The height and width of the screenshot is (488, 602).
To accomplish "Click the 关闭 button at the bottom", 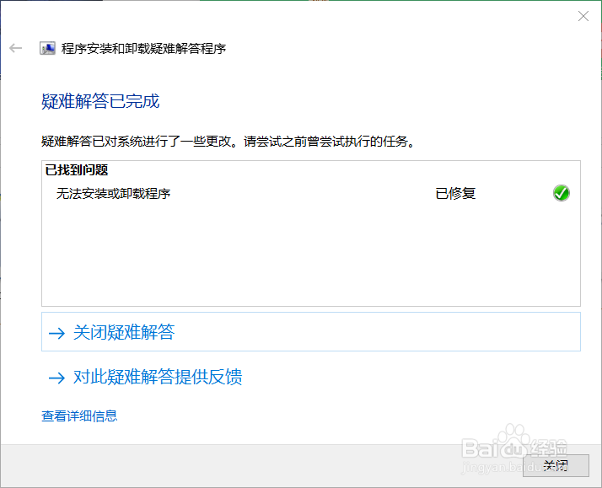I will tap(556, 466).
